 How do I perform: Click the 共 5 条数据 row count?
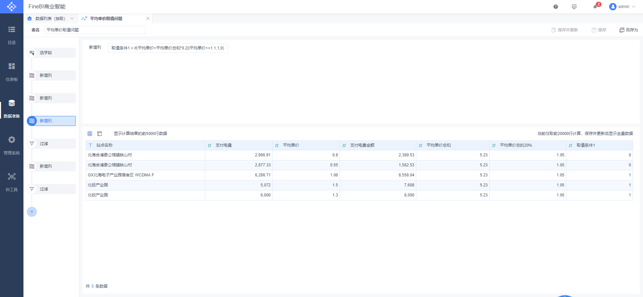click(x=96, y=286)
